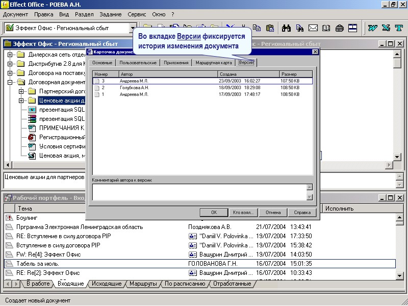The image size is (408, 306).
Task: Switch to the Маршрутная карта tab
Action: pyautogui.click(x=214, y=62)
